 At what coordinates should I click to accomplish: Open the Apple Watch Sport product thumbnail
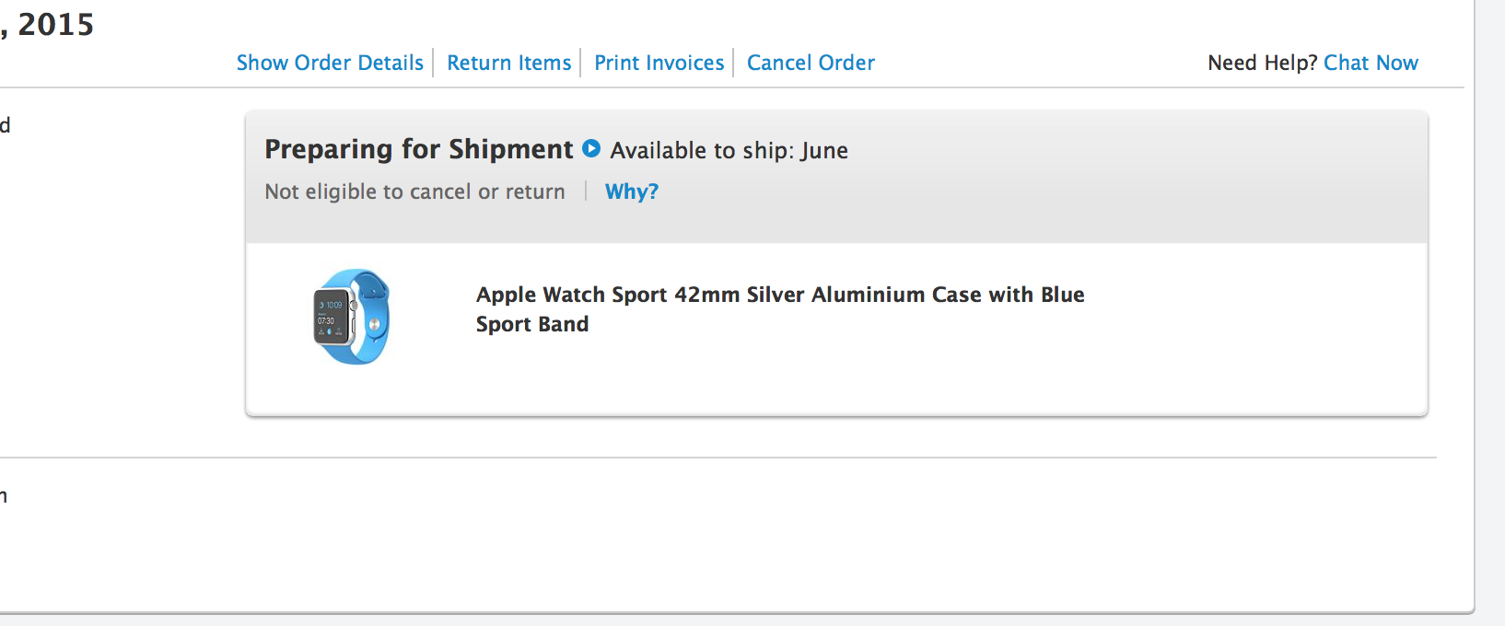[352, 317]
